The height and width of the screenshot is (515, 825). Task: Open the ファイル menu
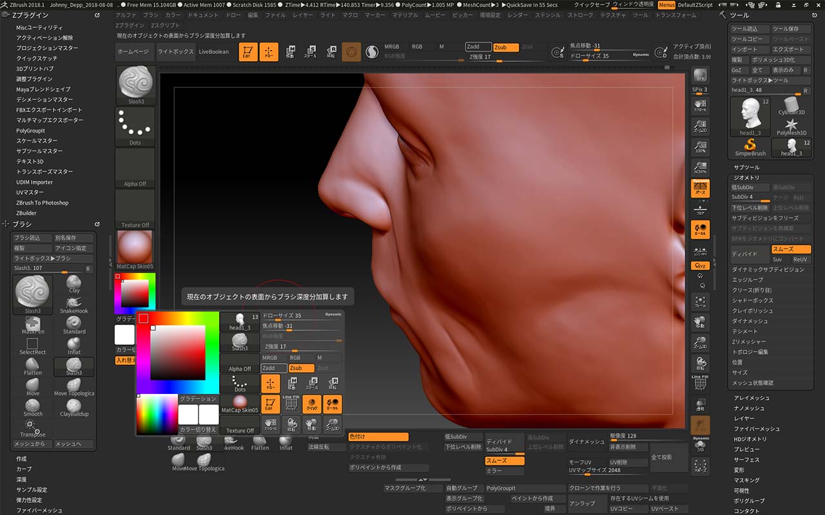275,15
